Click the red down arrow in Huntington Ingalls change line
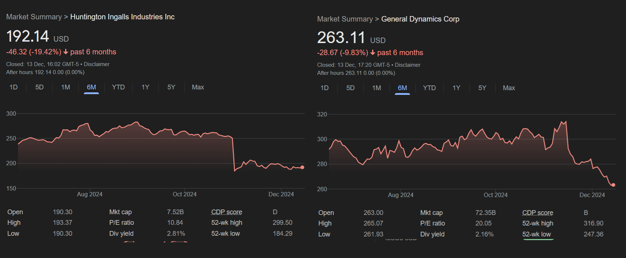This screenshot has width=626, height=258. click(66, 52)
